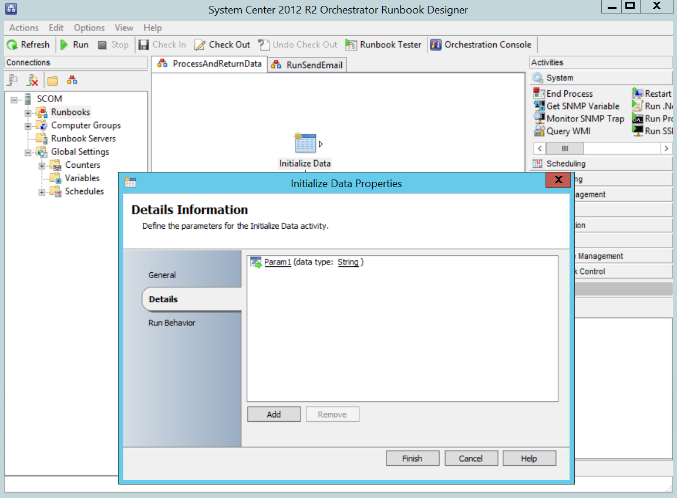Screen dimensions: 677x498
Task: Click Cancel in the properties dialog
Action: click(471, 458)
